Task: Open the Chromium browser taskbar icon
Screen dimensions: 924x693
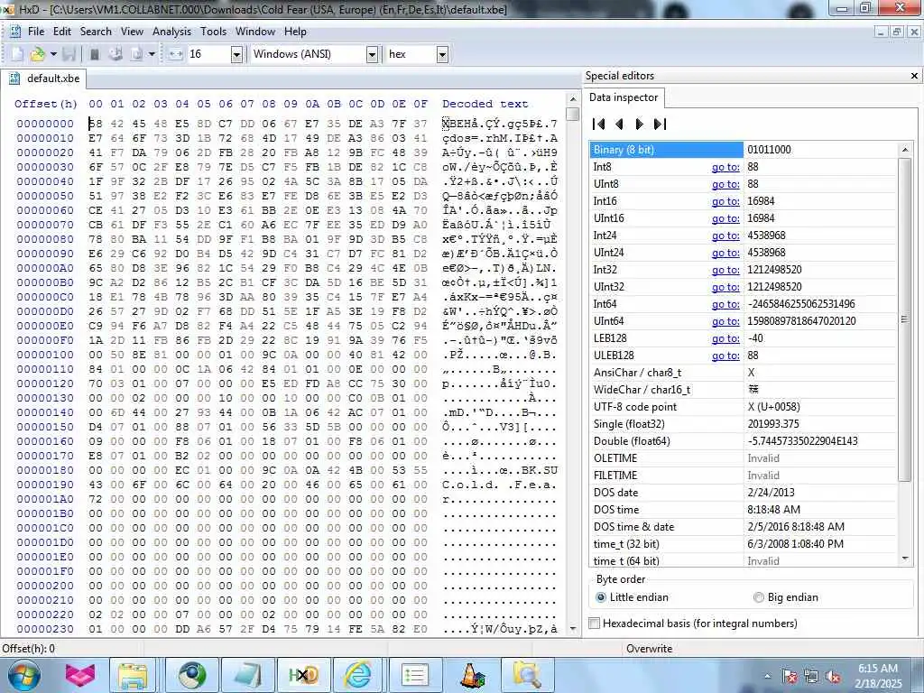Action: coord(192,675)
